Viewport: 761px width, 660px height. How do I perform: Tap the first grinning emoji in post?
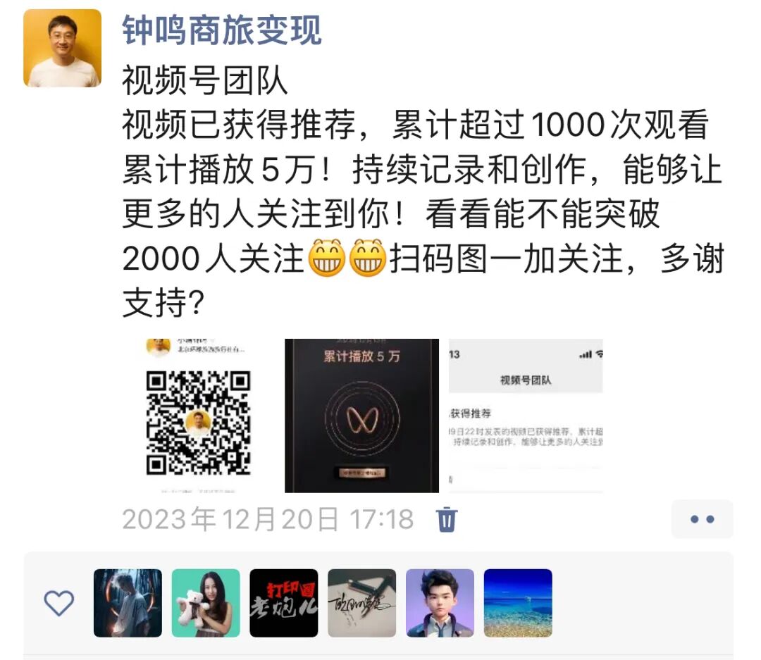pyautogui.click(x=327, y=258)
